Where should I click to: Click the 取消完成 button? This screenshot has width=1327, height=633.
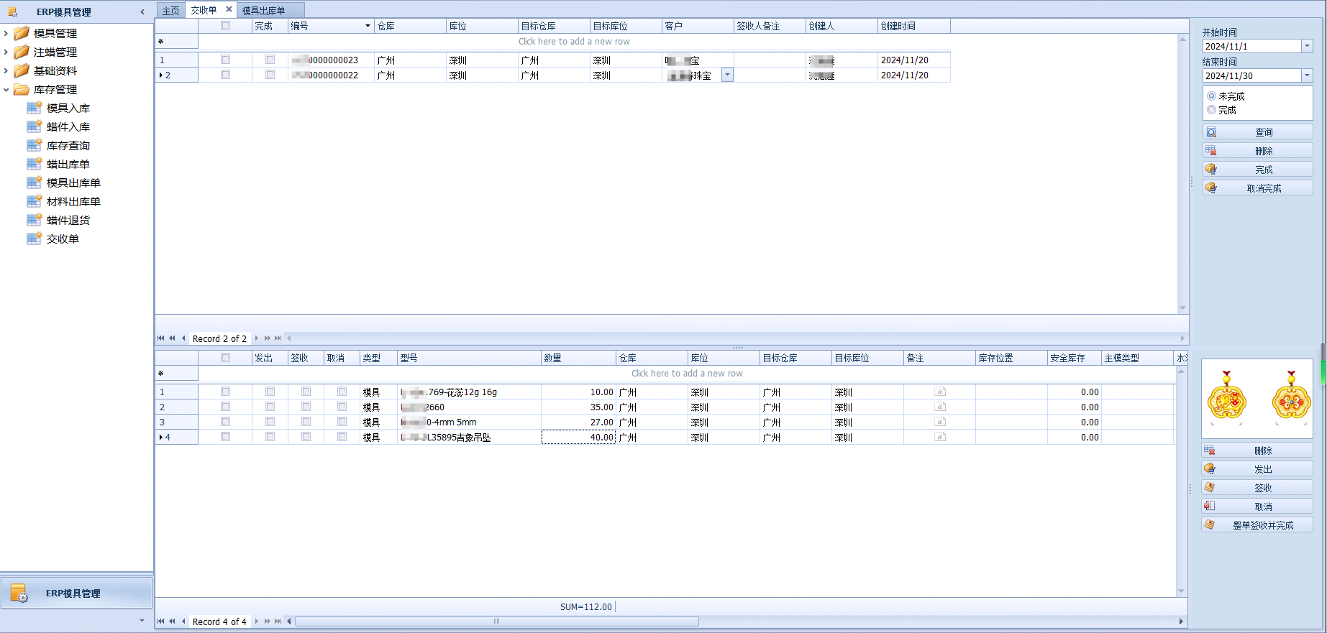(x=1257, y=188)
